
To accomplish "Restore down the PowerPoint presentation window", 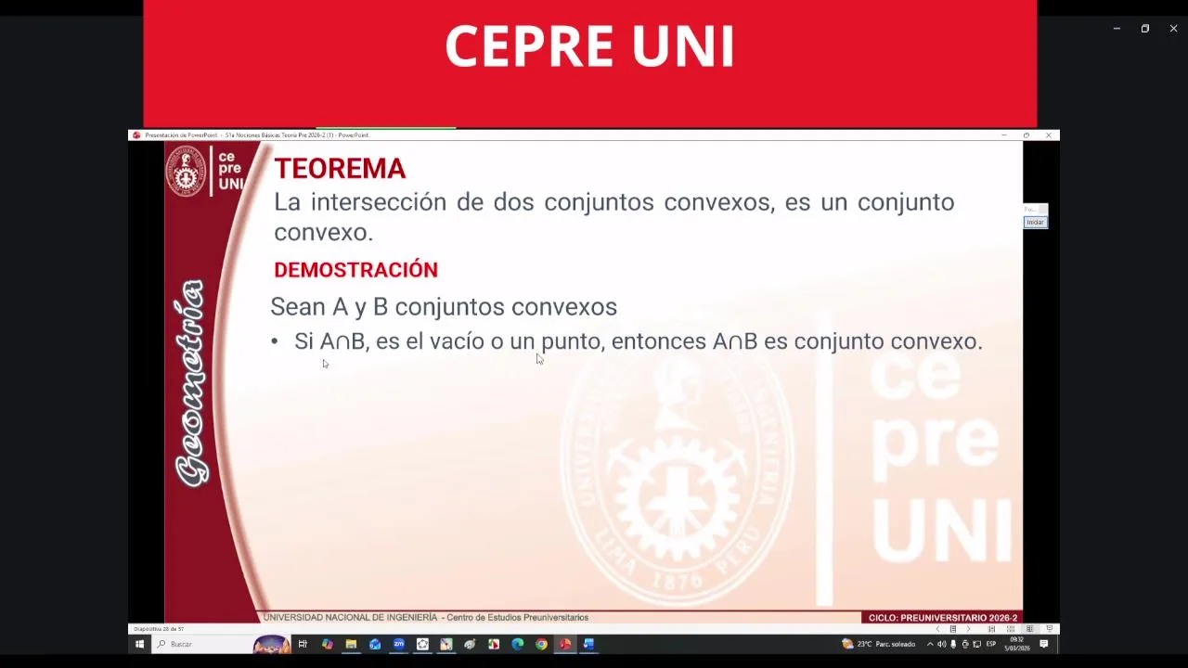I will coord(1027,135).
